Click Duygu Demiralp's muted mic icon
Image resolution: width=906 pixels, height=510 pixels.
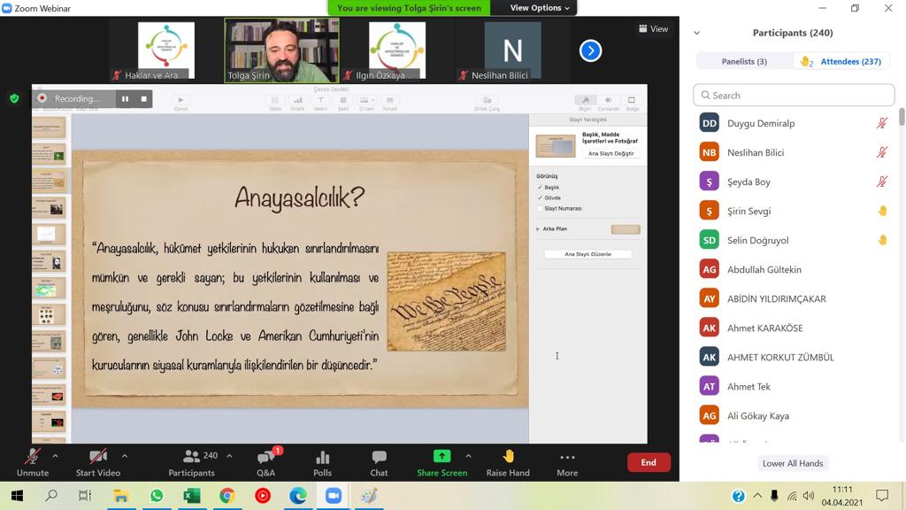click(x=882, y=123)
